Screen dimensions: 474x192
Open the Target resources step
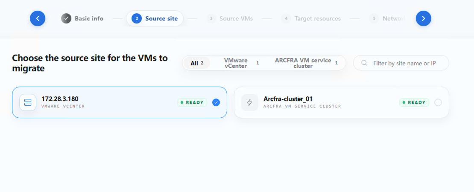point(311,18)
